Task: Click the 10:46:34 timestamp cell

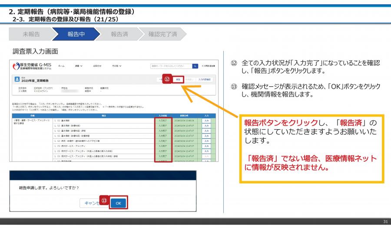Action: pos(184,121)
